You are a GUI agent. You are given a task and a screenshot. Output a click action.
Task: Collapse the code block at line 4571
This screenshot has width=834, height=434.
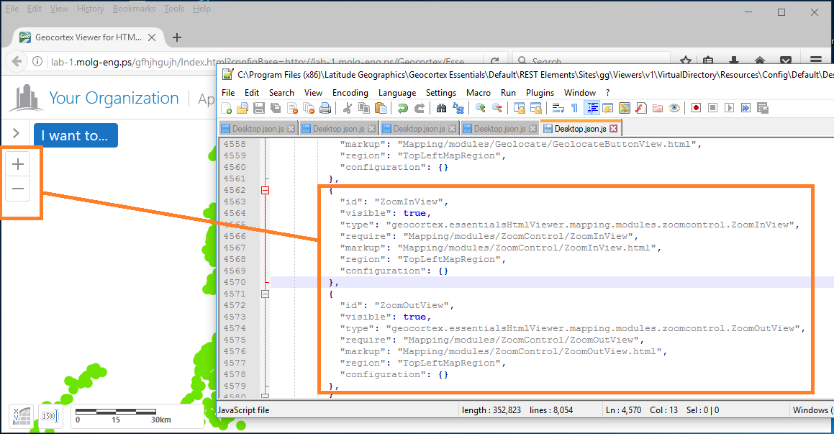tap(265, 294)
